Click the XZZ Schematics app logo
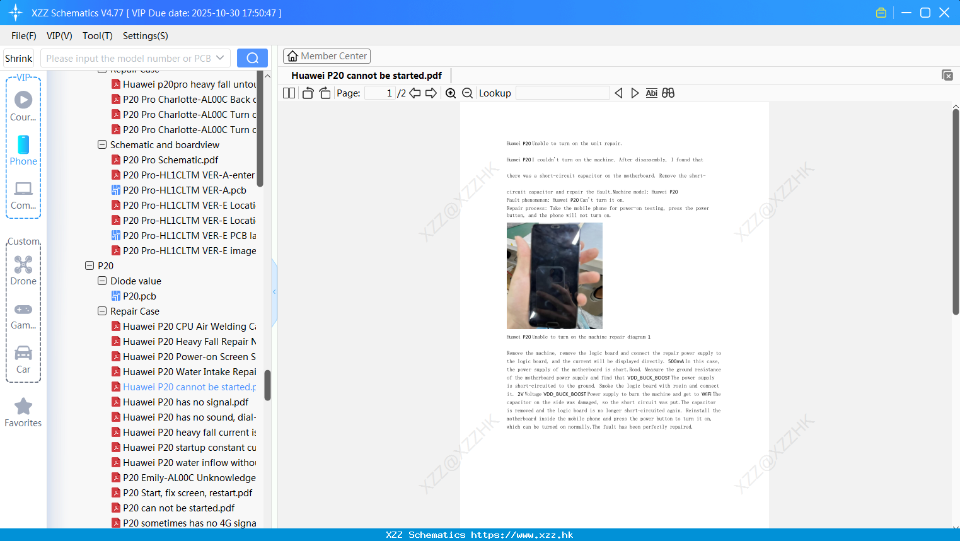 (x=16, y=13)
